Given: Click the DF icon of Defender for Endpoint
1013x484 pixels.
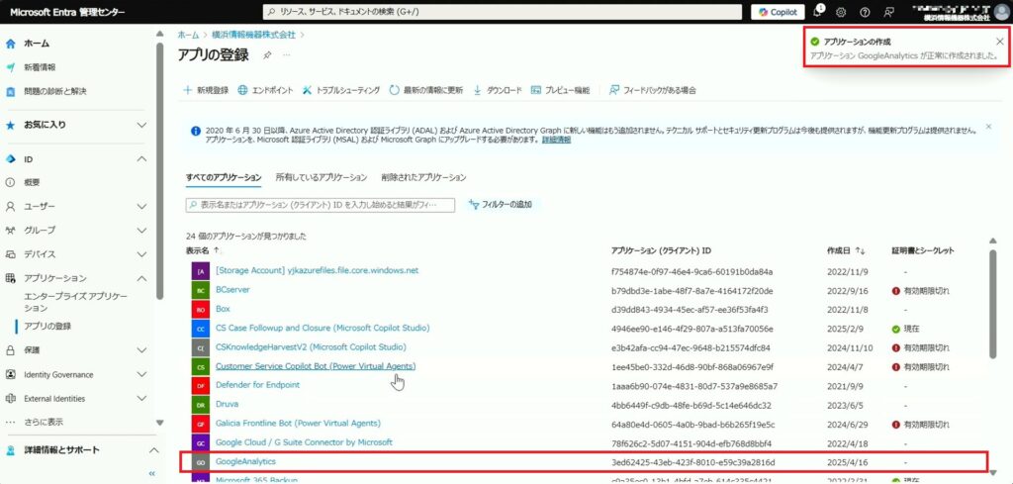Looking at the screenshot, I should pyautogui.click(x=201, y=386).
